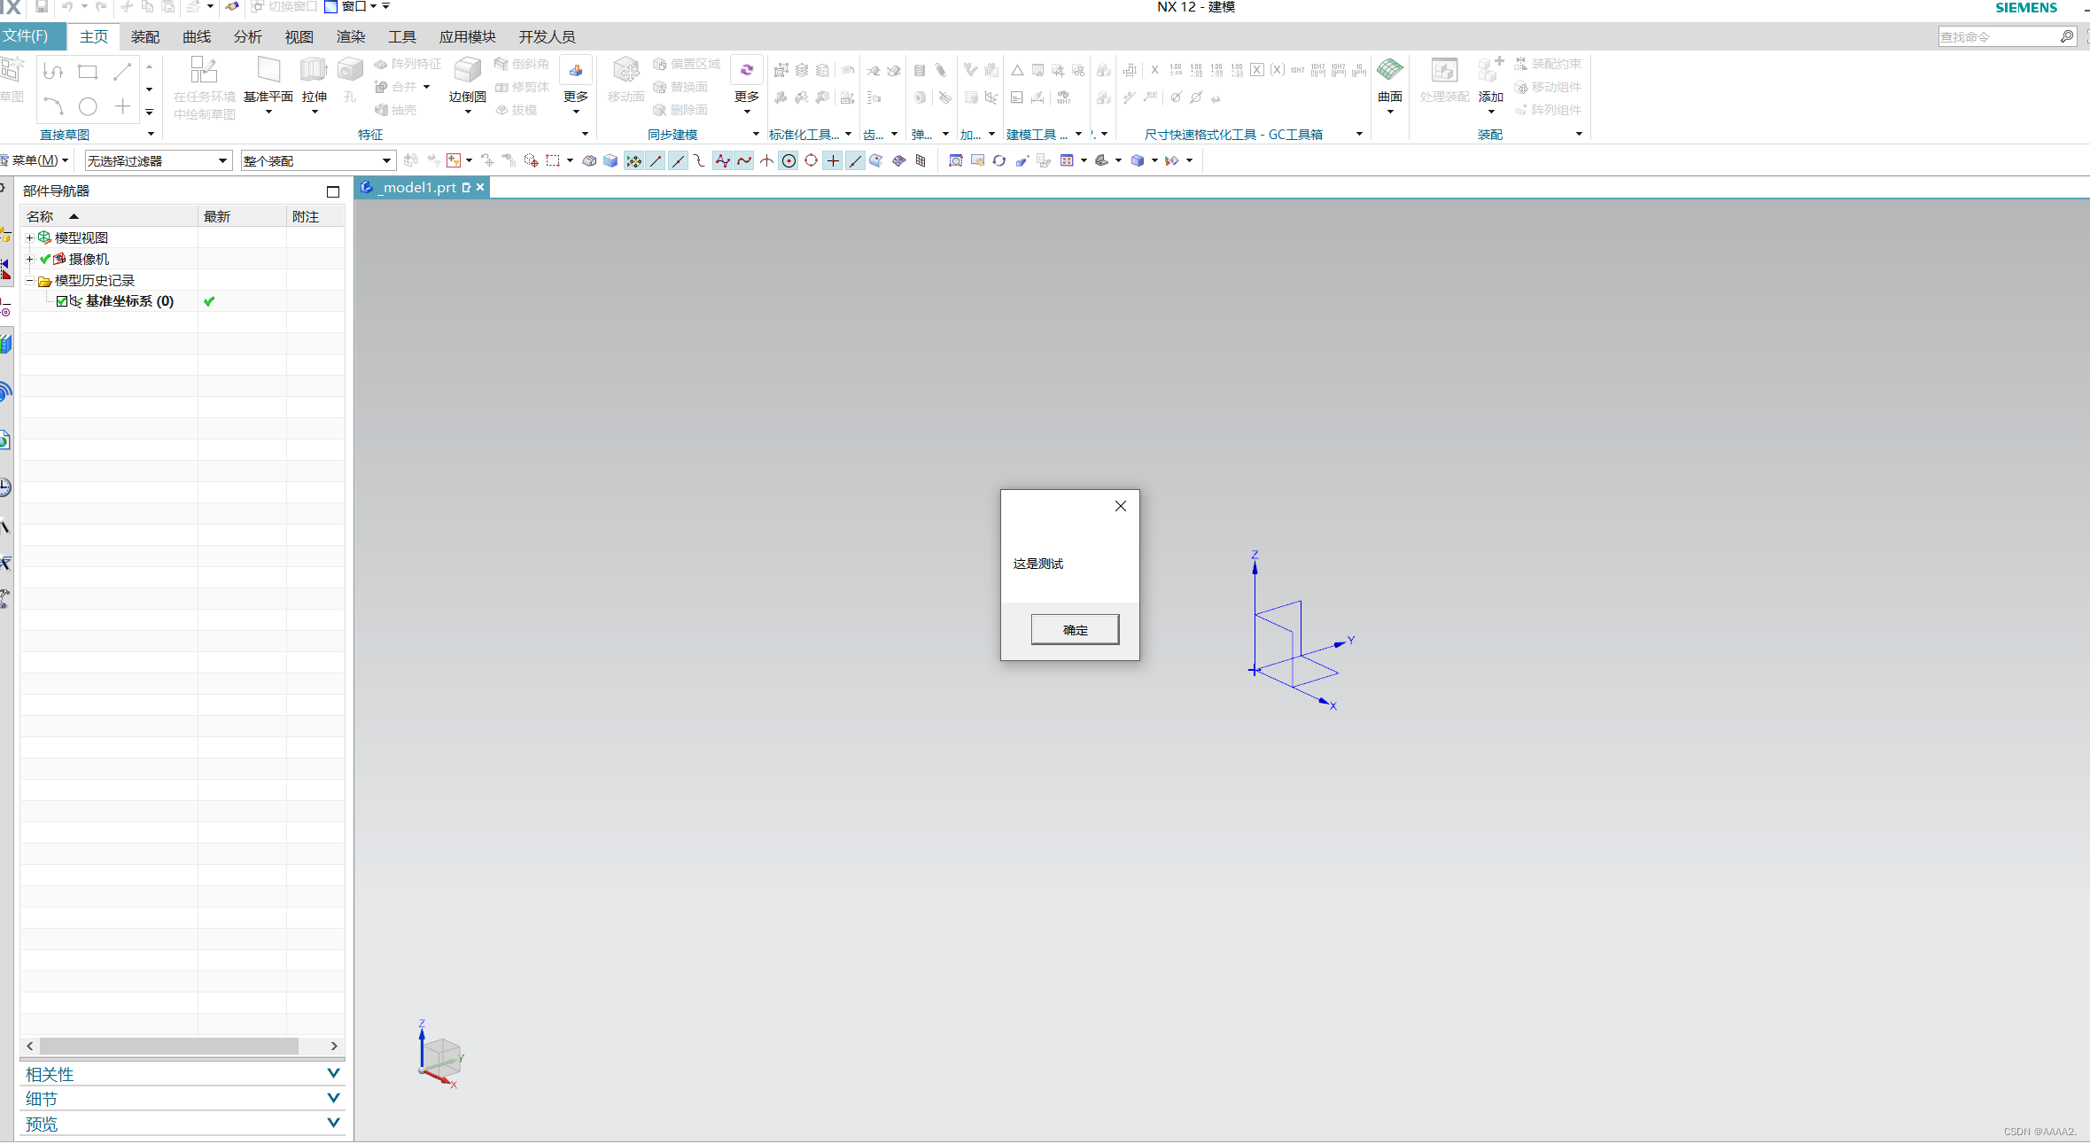The height and width of the screenshot is (1144, 2090).
Task: Click the Merge (合并) feature icon
Action: pyautogui.click(x=382, y=87)
